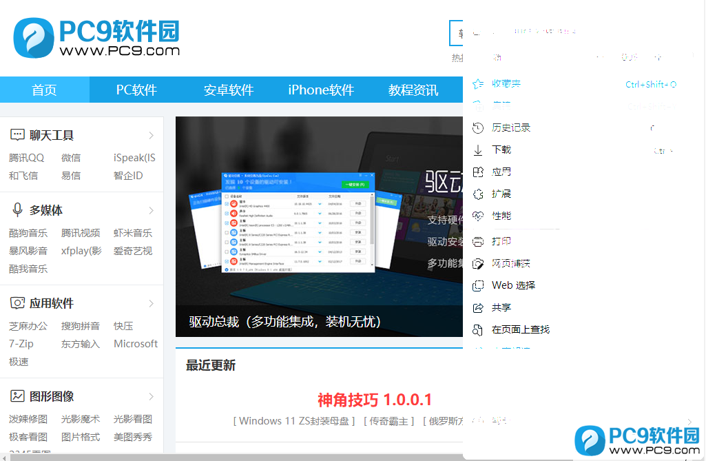Open the 传奇霸主 link
This screenshot has height=461, width=706.
coord(388,421)
